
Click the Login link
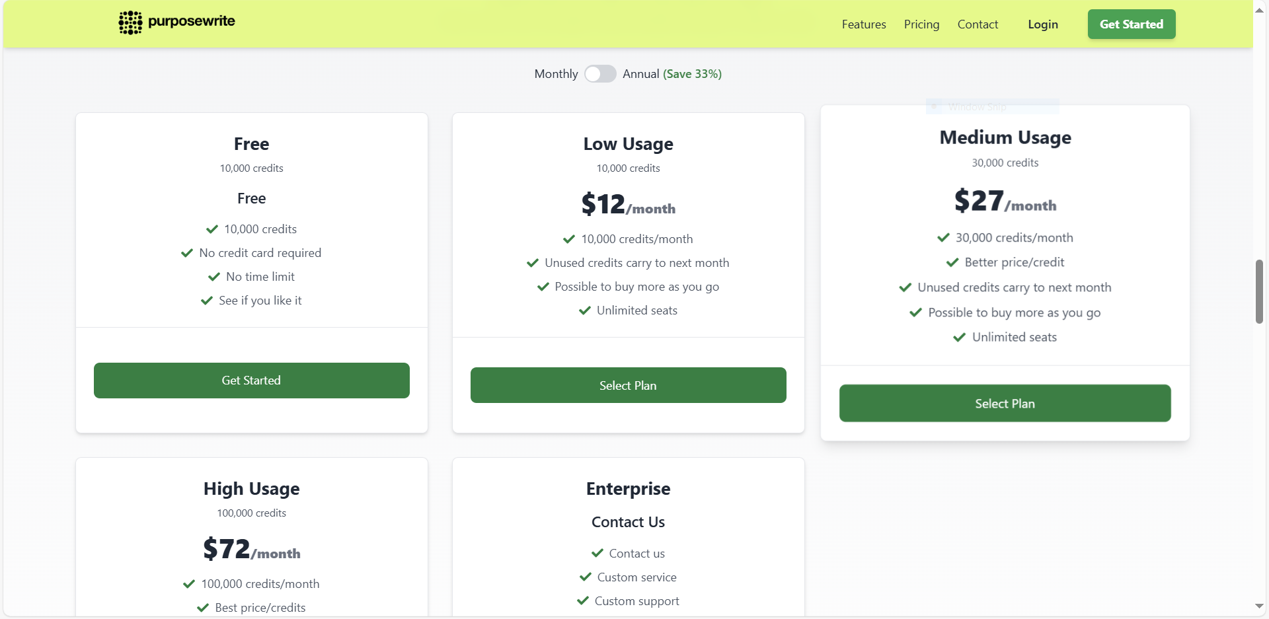click(x=1042, y=24)
